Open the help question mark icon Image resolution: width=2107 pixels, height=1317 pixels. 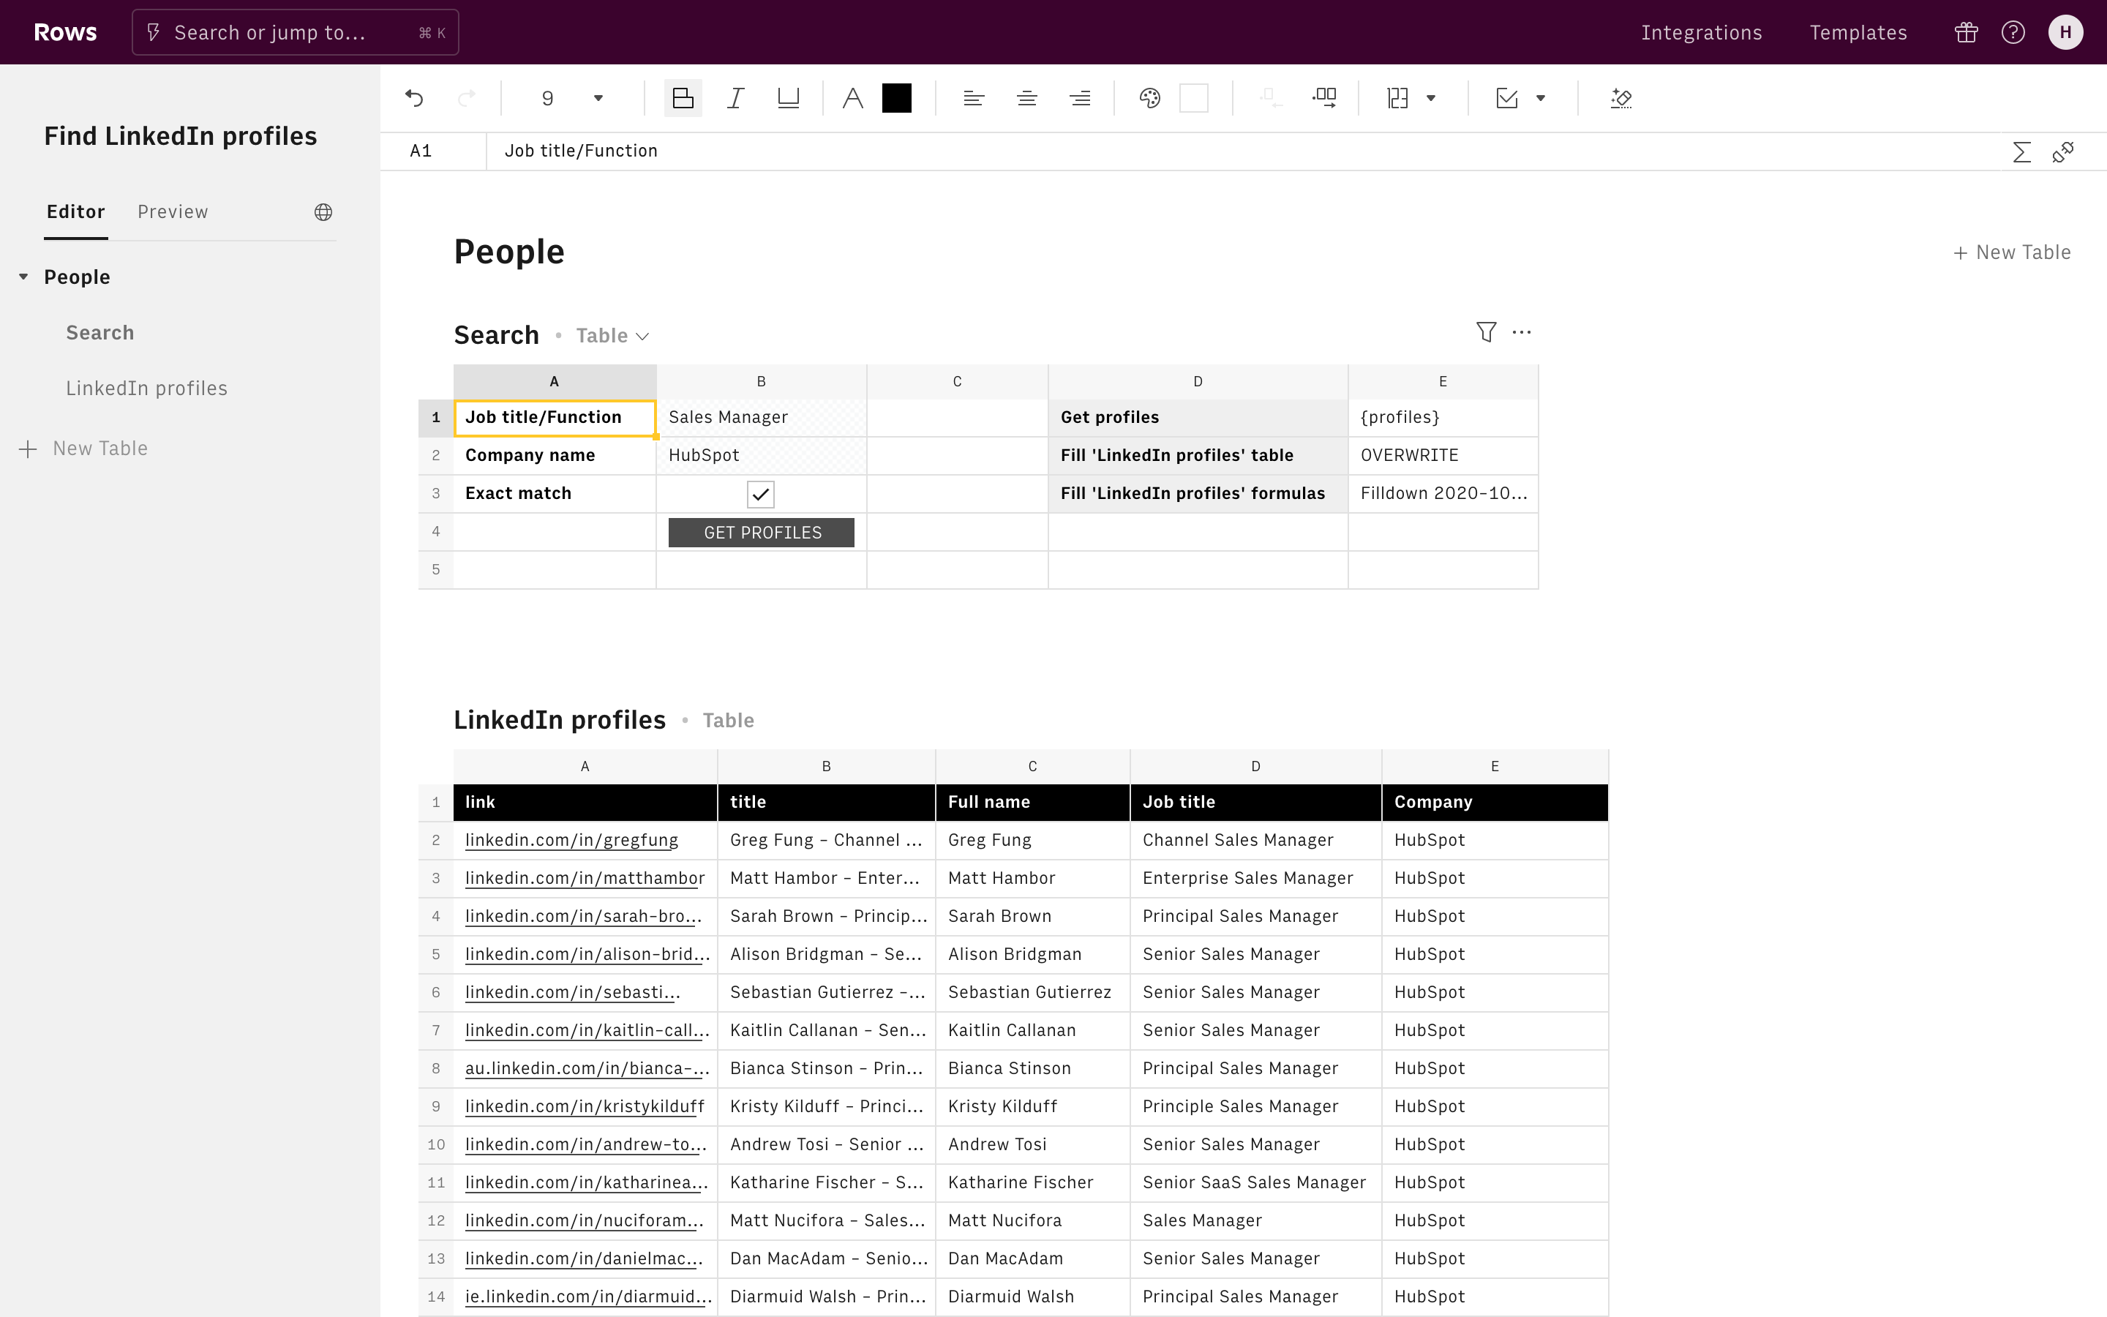point(2013,32)
